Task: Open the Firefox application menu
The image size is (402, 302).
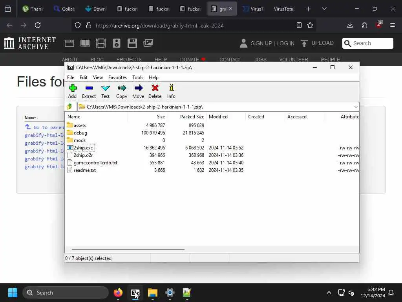Action: 393,25
